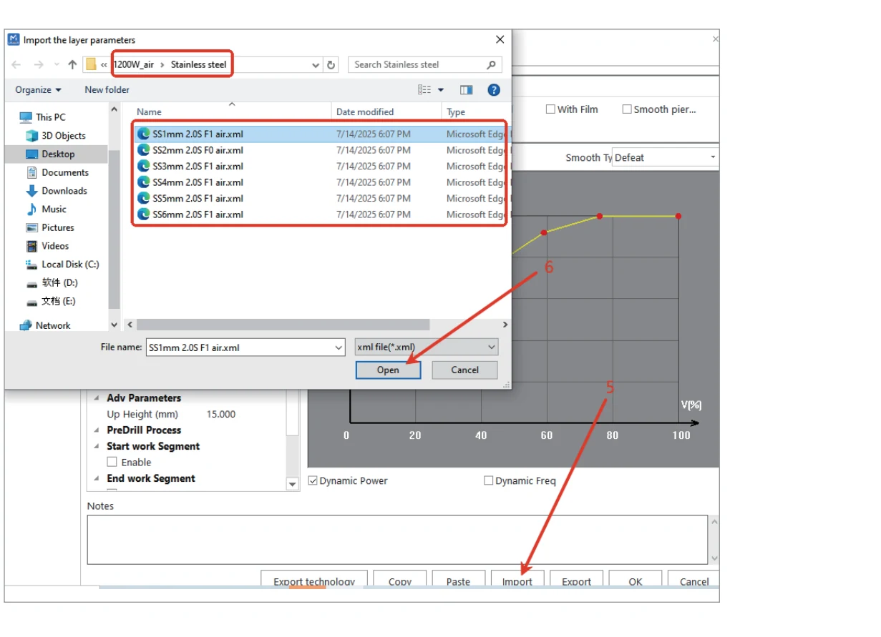Click Edge icon of SS4mm file
Image resolution: width=881 pixels, height=637 pixels.
tap(143, 182)
